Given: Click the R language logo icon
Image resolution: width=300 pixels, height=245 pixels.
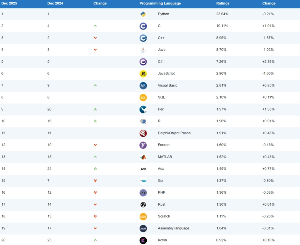Looking at the screenshot, I should [143, 121].
